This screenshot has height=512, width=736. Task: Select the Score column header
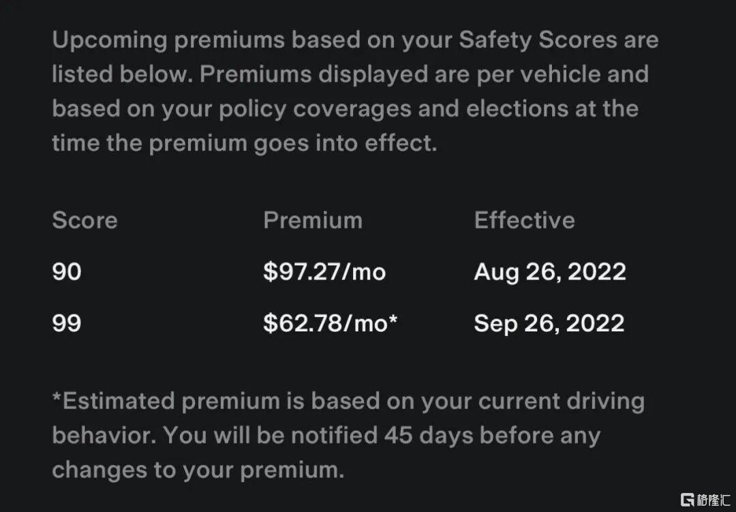(85, 220)
